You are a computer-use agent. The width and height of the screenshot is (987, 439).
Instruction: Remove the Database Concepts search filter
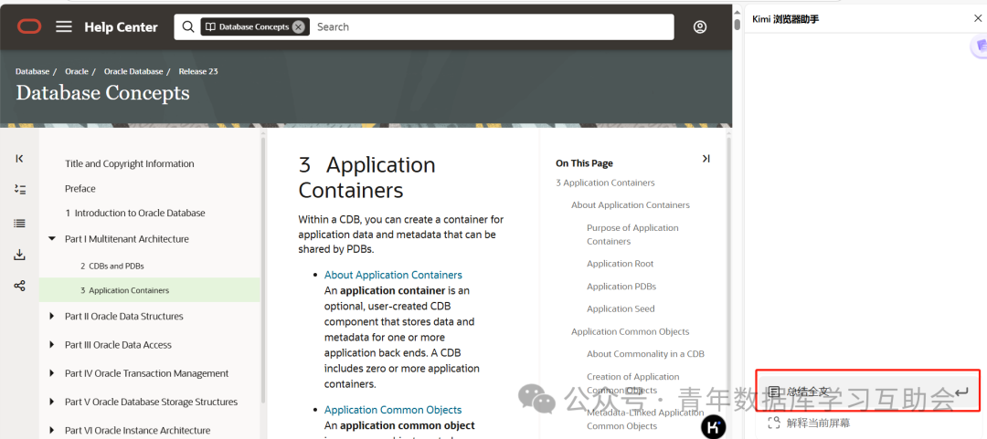tap(298, 26)
